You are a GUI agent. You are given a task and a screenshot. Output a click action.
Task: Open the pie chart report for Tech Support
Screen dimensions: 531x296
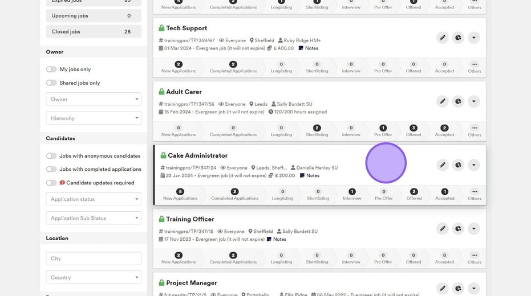(458, 38)
